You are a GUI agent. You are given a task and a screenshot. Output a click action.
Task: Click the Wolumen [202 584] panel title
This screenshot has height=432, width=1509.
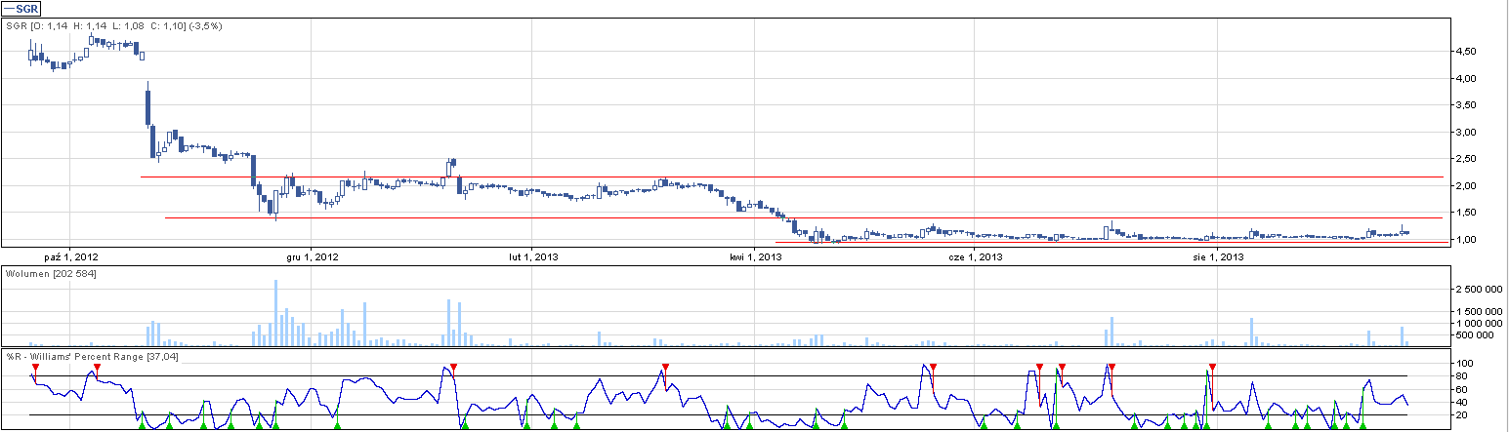51,273
